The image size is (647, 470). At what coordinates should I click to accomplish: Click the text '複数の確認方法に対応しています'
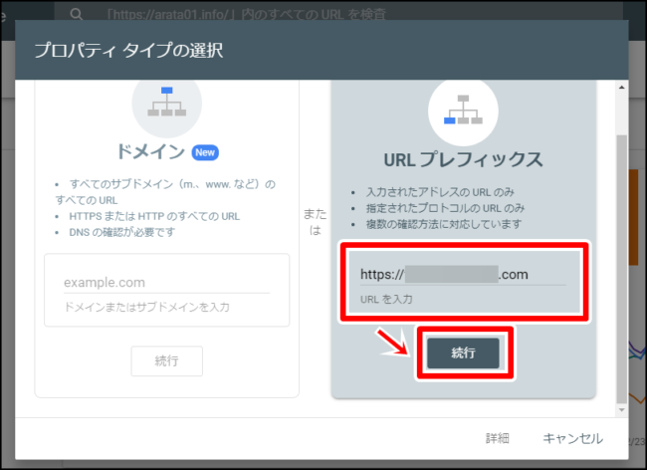[x=444, y=224]
